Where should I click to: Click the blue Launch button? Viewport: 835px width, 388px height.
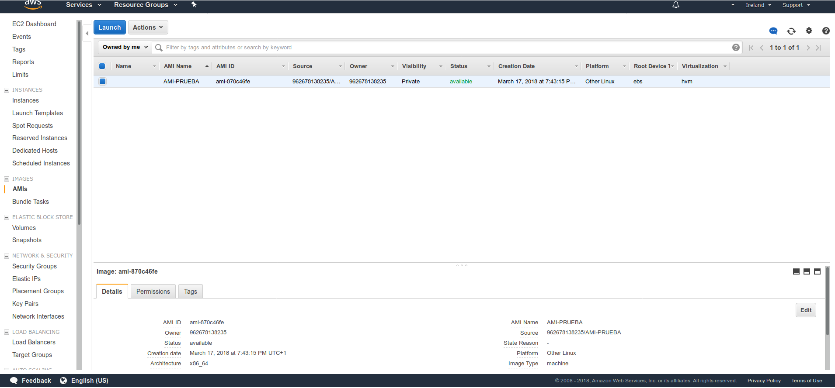coord(109,27)
